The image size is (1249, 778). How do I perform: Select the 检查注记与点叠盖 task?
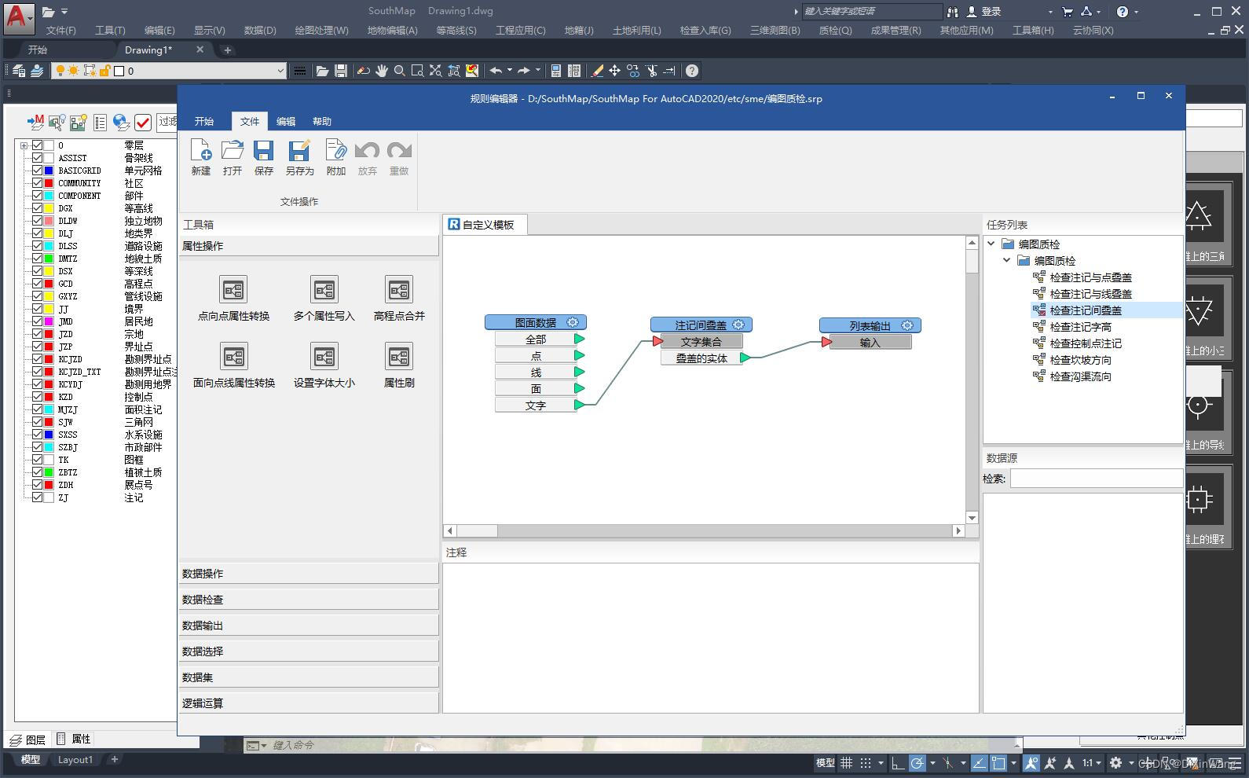point(1090,277)
